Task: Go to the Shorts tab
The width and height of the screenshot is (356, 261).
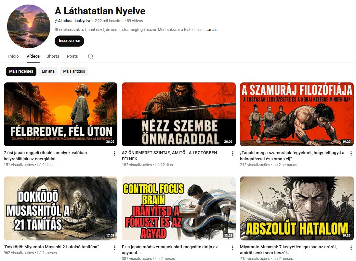Action: [53, 56]
